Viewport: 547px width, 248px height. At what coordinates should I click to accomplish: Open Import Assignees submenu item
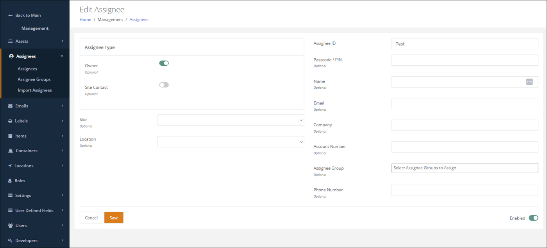(x=35, y=90)
